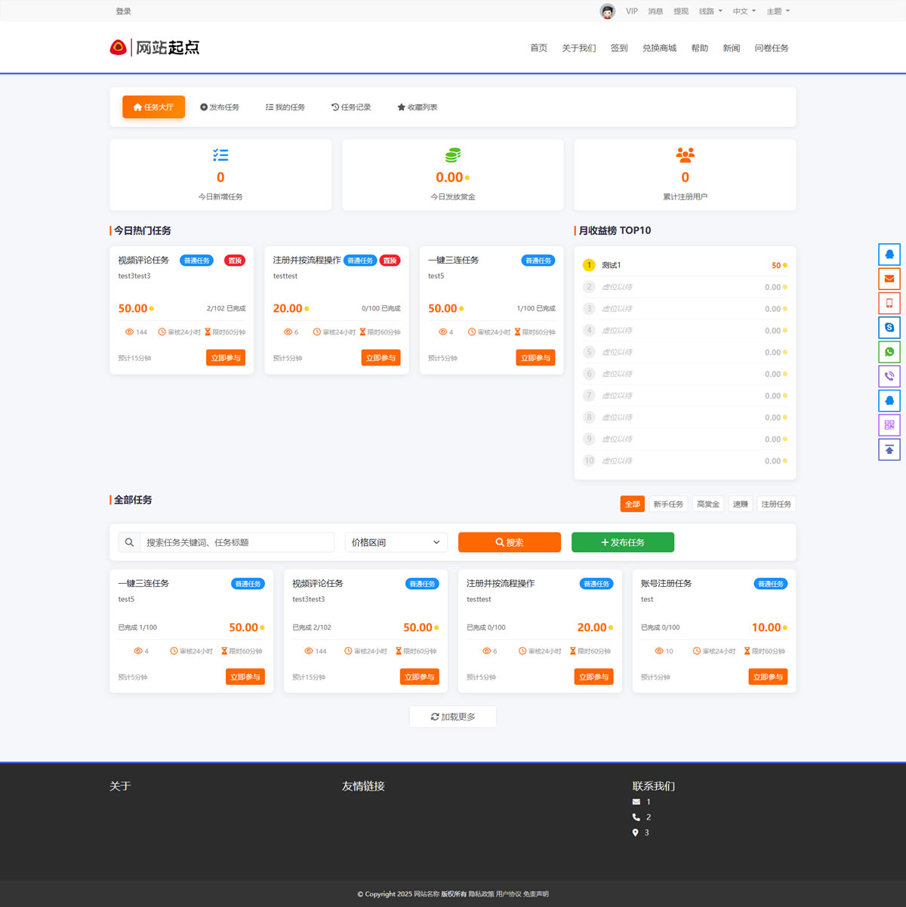The height and width of the screenshot is (907, 906).
Task: Click the purple Viber phone icon
Action: click(x=889, y=376)
